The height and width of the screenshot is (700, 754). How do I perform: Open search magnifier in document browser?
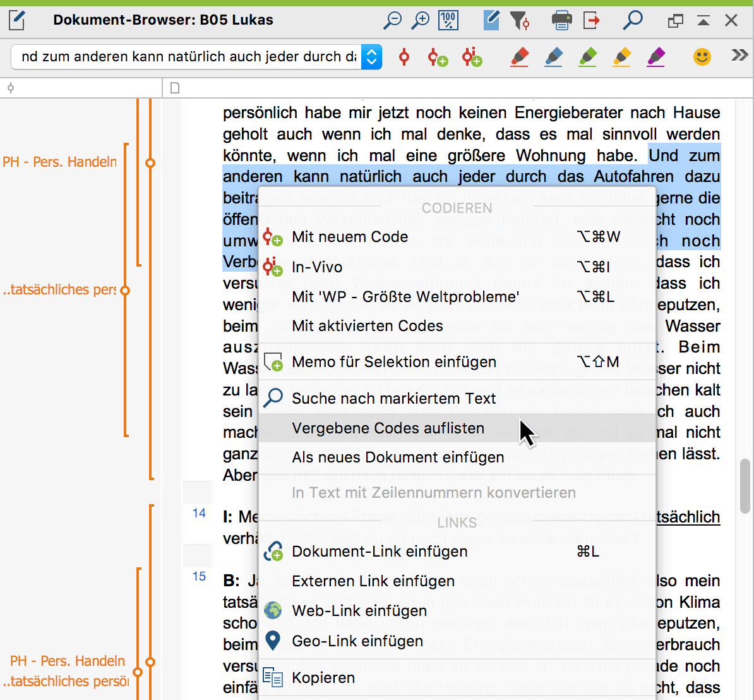coord(632,20)
